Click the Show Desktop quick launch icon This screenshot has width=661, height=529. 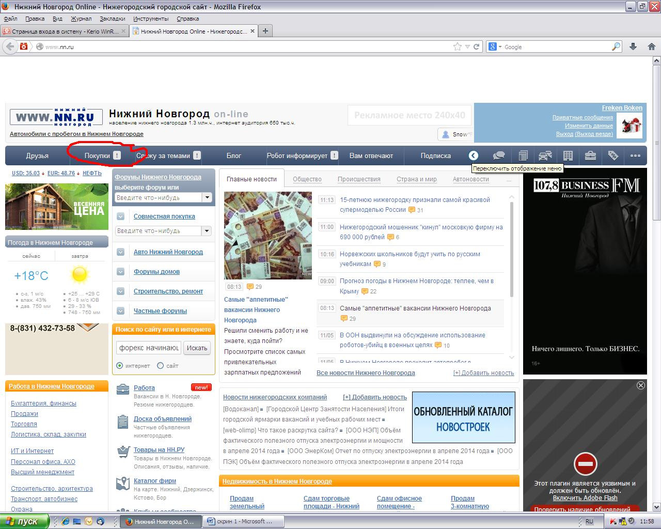click(77, 521)
